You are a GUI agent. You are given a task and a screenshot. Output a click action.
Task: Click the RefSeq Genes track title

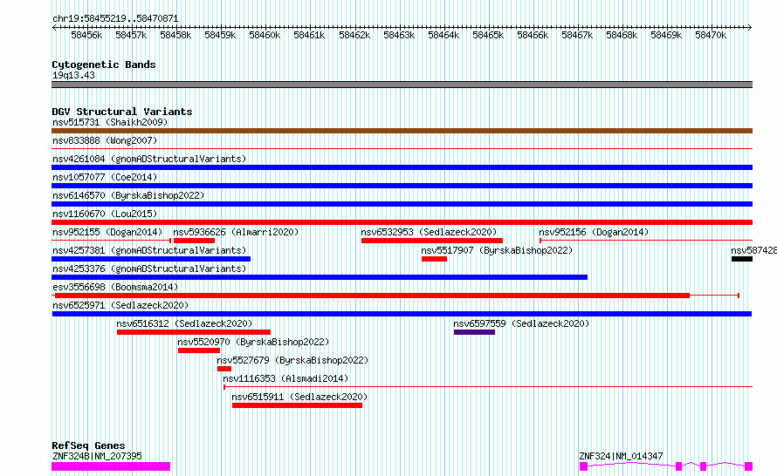click(88, 445)
